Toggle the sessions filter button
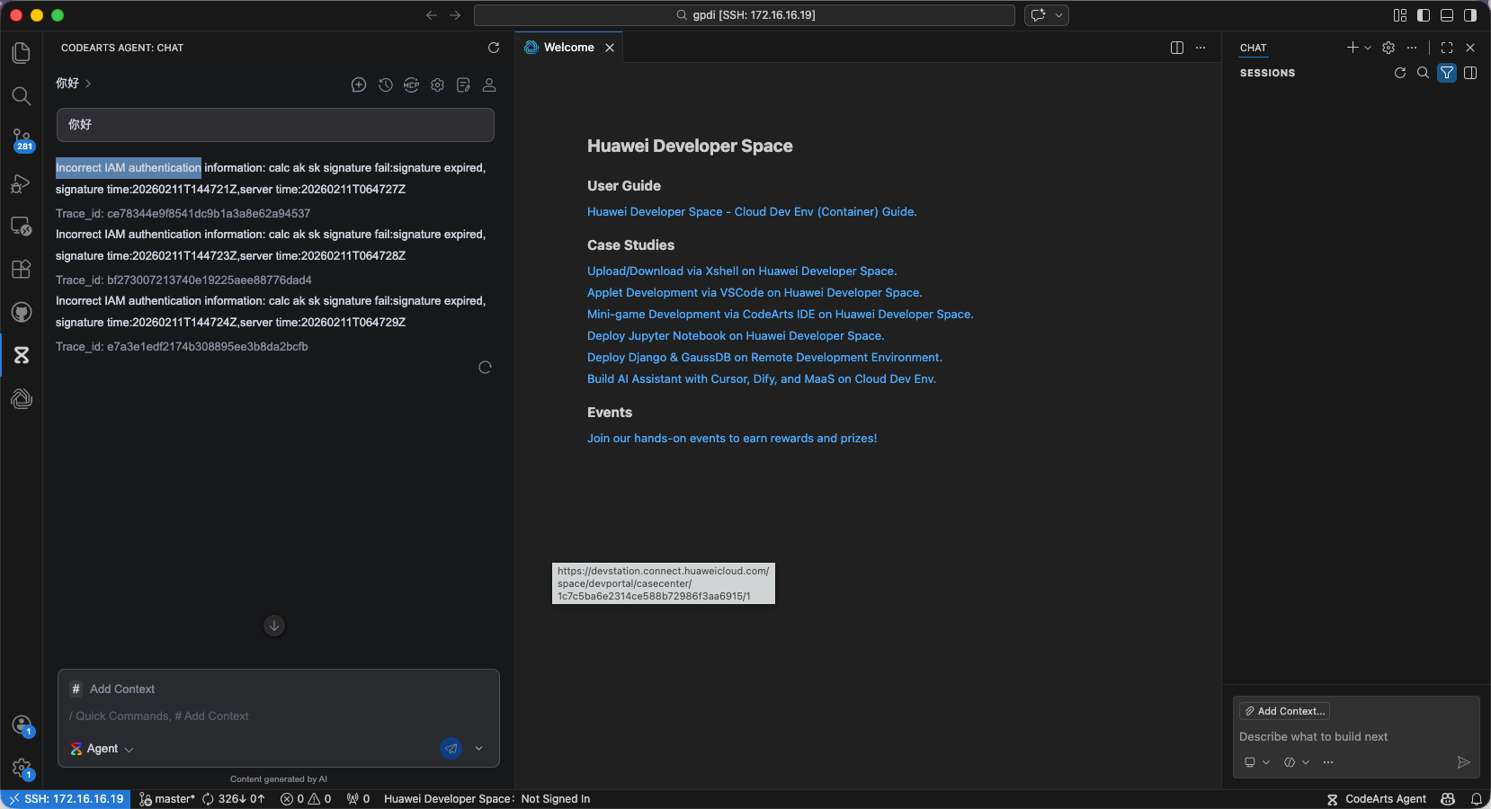Screen dimensions: 1491x809 coord(1446,73)
